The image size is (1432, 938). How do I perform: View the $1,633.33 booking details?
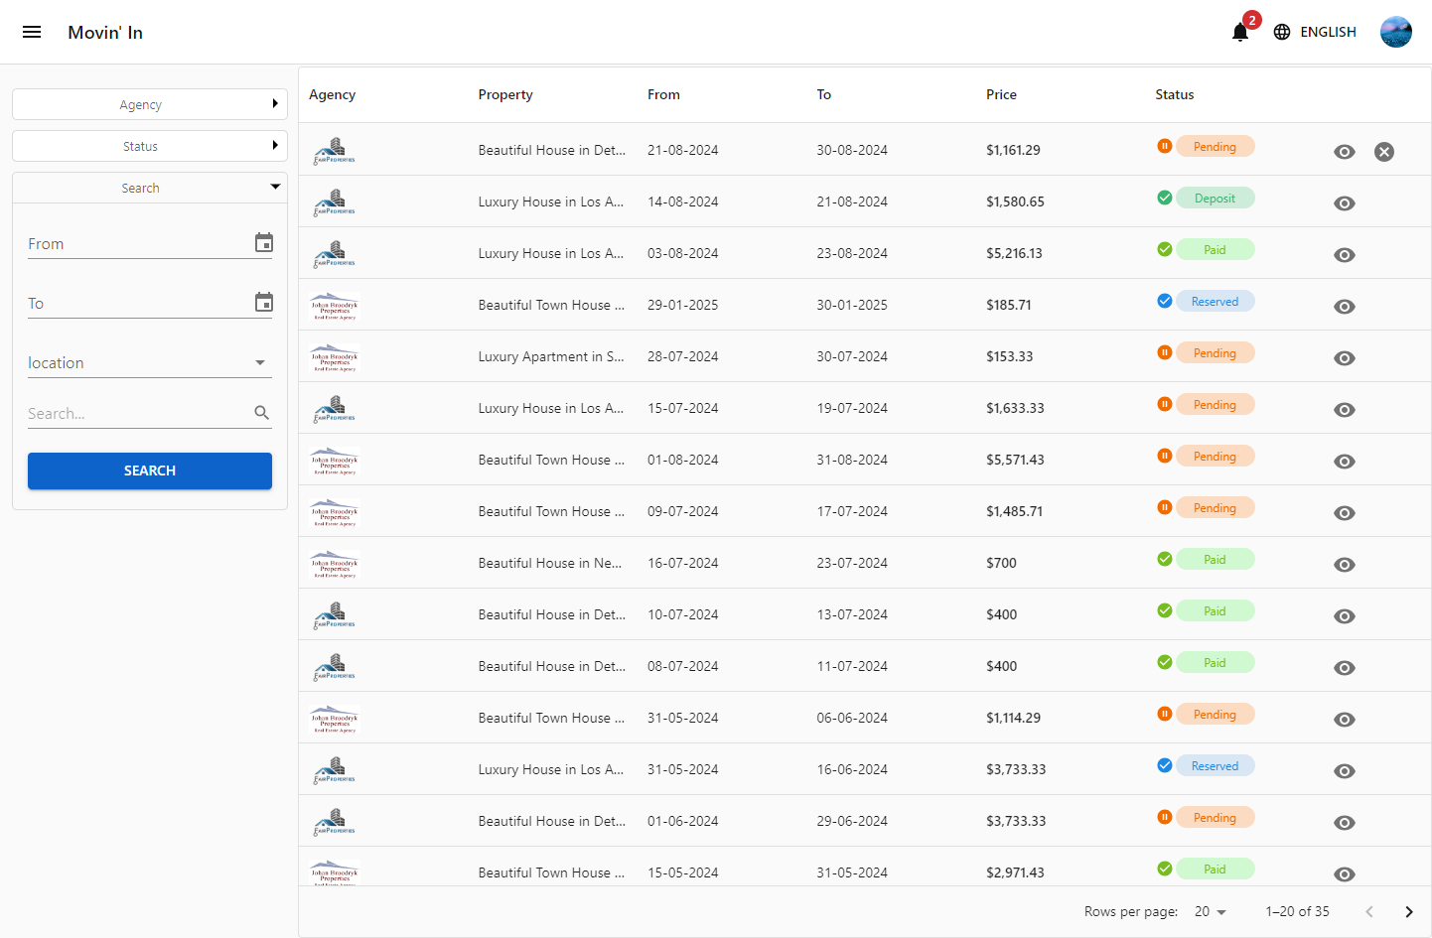[1345, 409]
